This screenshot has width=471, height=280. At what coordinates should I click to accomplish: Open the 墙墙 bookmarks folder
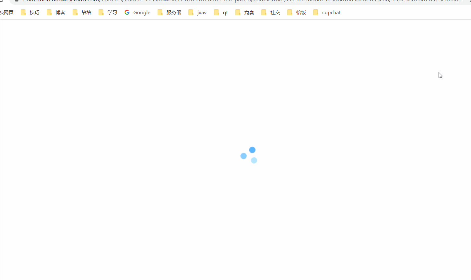[x=86, y=12]
